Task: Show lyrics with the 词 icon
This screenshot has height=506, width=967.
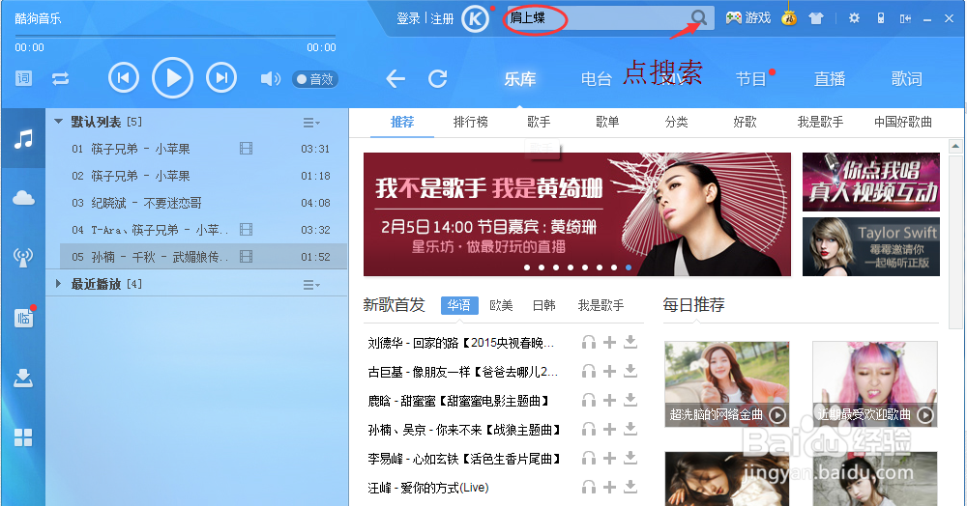Action: [x=23, y=78]
